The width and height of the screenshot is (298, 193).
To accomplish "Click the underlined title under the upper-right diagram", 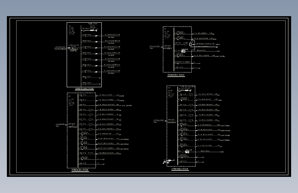I will pyautogui.click(x=176, y=75).
